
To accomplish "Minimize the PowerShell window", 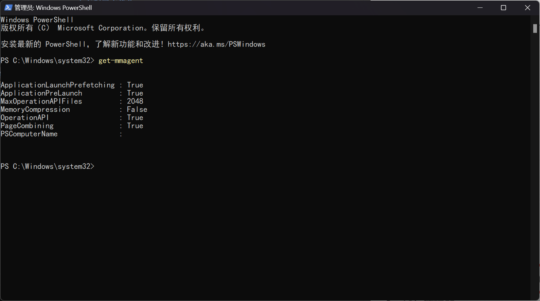I will tap(480, 7).
